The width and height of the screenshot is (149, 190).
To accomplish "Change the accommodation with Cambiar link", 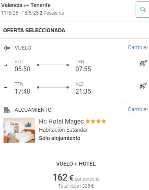I will pyautogui.click(x=138, y=109).
